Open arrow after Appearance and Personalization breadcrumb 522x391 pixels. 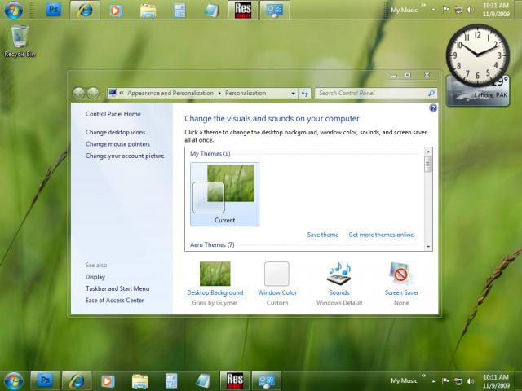coord(219,94)
